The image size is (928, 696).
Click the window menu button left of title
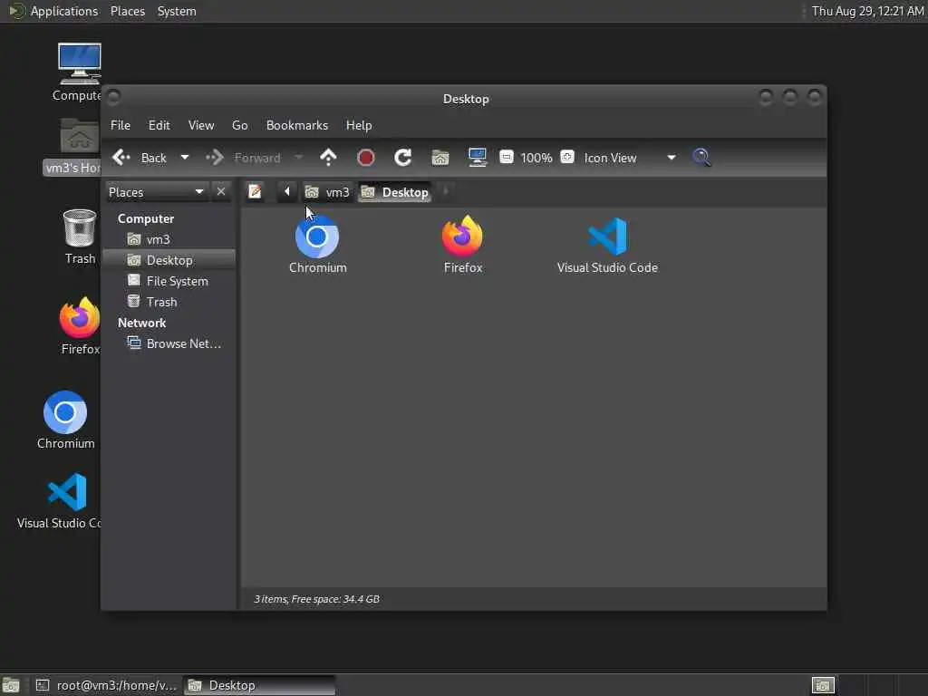[114, 97]
